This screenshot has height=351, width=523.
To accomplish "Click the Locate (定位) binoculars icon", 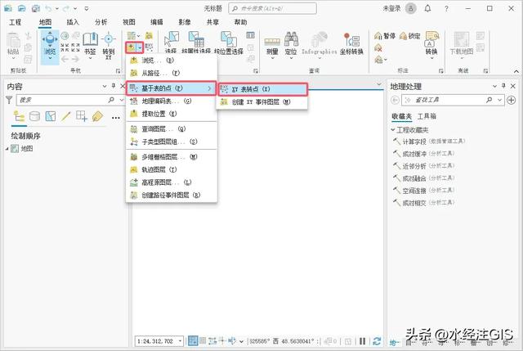I will tap(291, 39).
